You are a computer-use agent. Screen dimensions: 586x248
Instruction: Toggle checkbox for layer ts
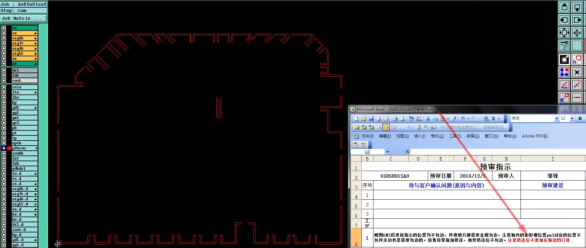(x=4, y=28)
